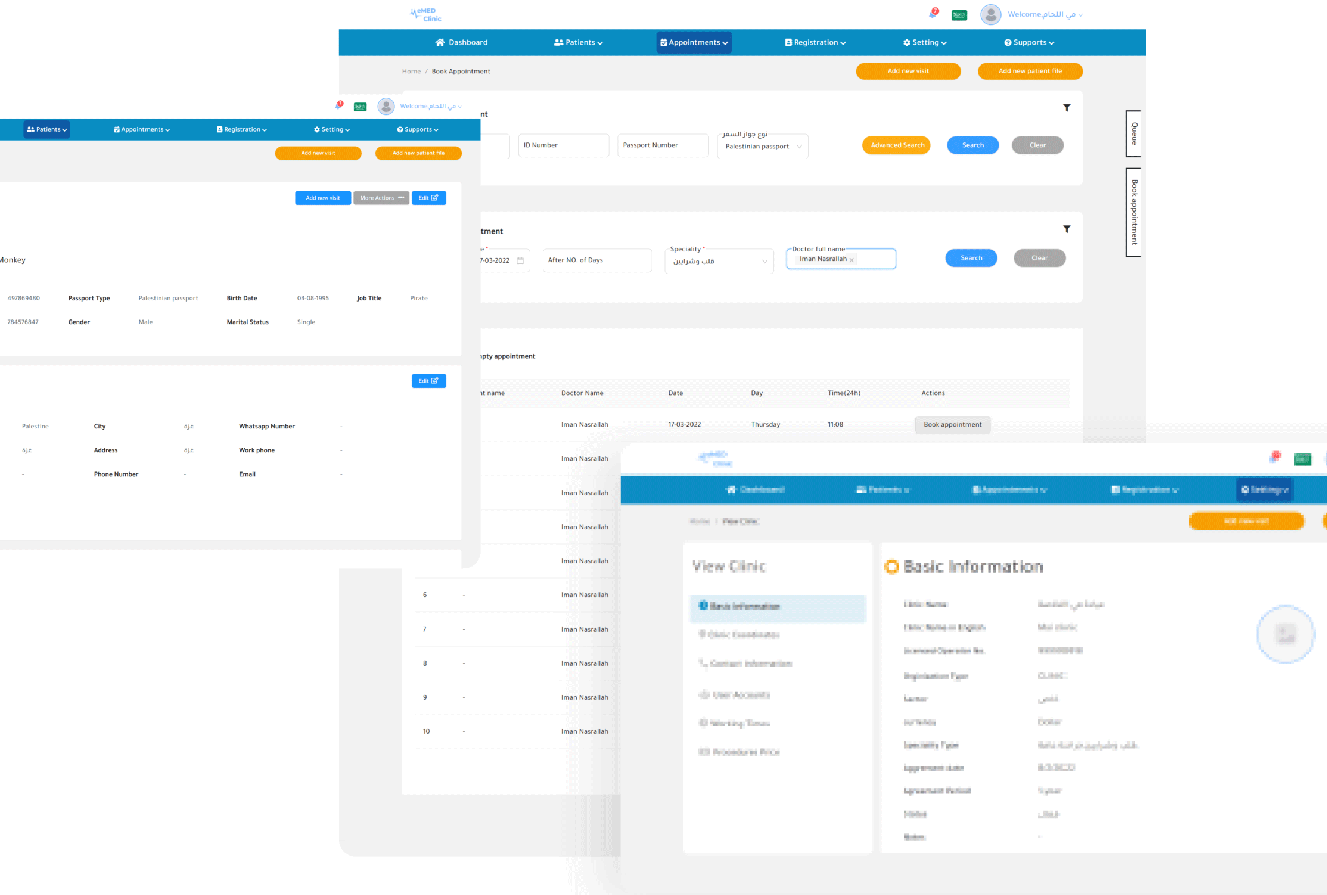Click Search button in patient search panel
Image resolution: width=1327 pixels, height=895 pixels.
[972, 145]
